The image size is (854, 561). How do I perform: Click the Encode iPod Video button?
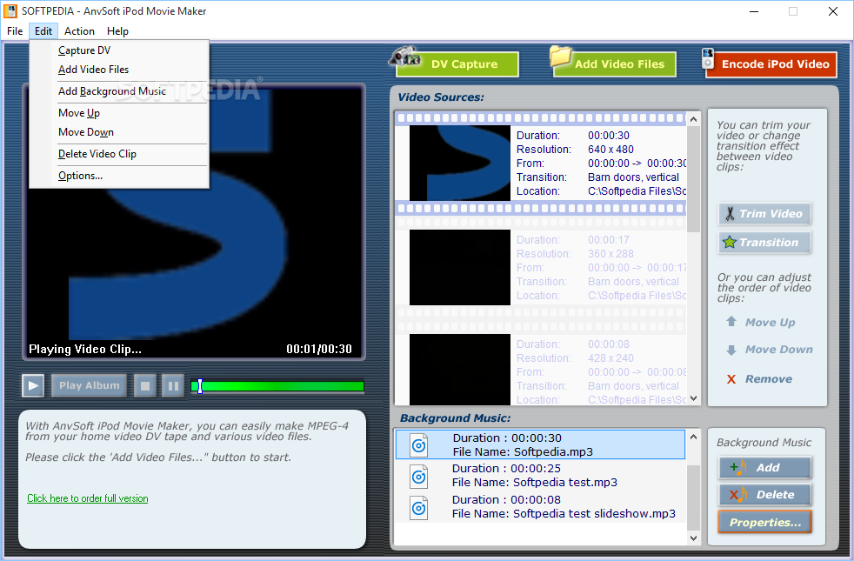(x=771, y=64)
